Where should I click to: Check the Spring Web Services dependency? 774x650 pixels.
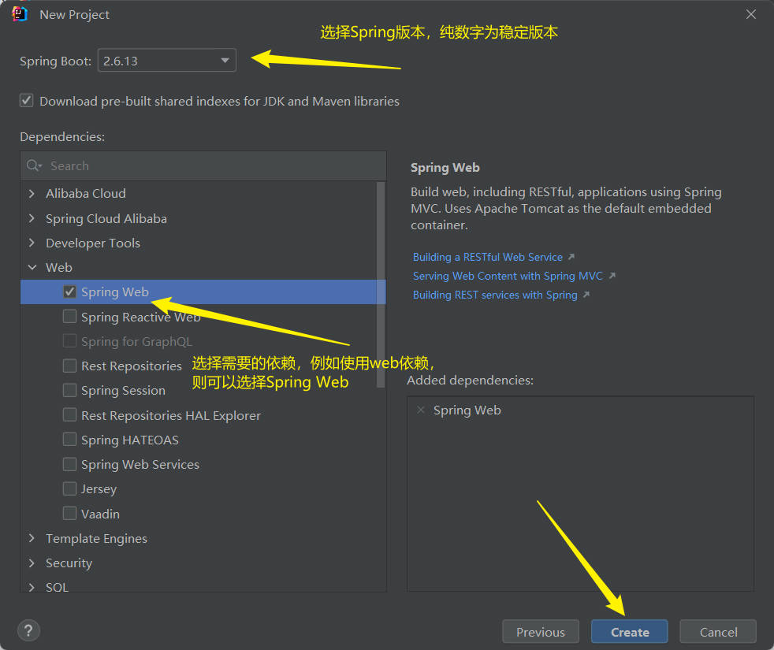pyautogui.click(x=69, y=464)
